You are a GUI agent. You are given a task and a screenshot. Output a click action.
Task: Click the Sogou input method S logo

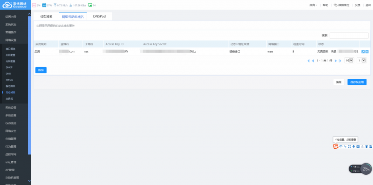tap(335, 146)
